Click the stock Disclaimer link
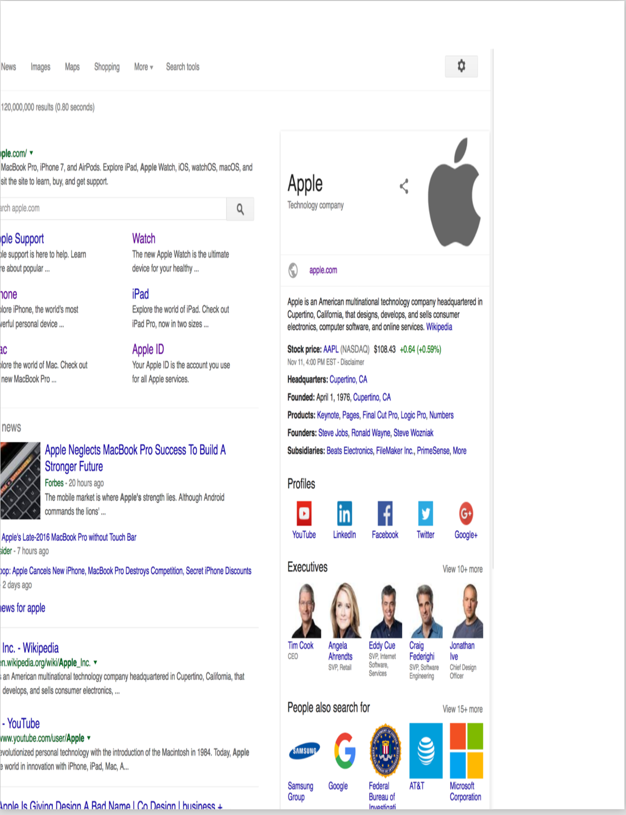The image size is (626, 815). click(352, 362)
